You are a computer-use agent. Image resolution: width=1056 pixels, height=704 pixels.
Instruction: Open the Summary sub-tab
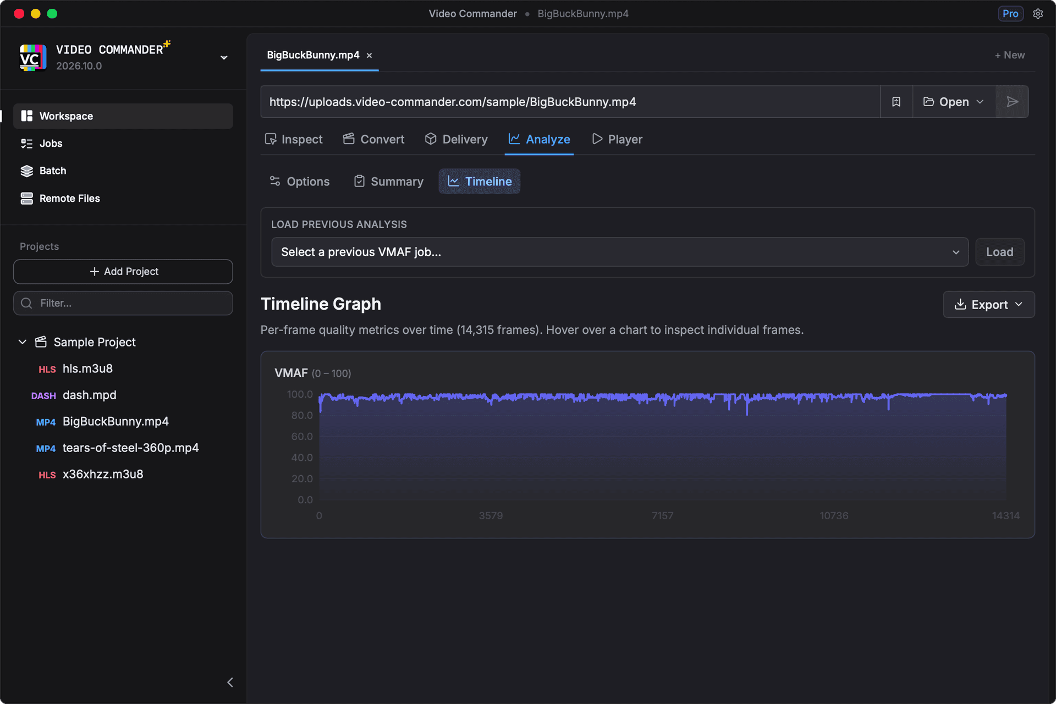(388, 181)
